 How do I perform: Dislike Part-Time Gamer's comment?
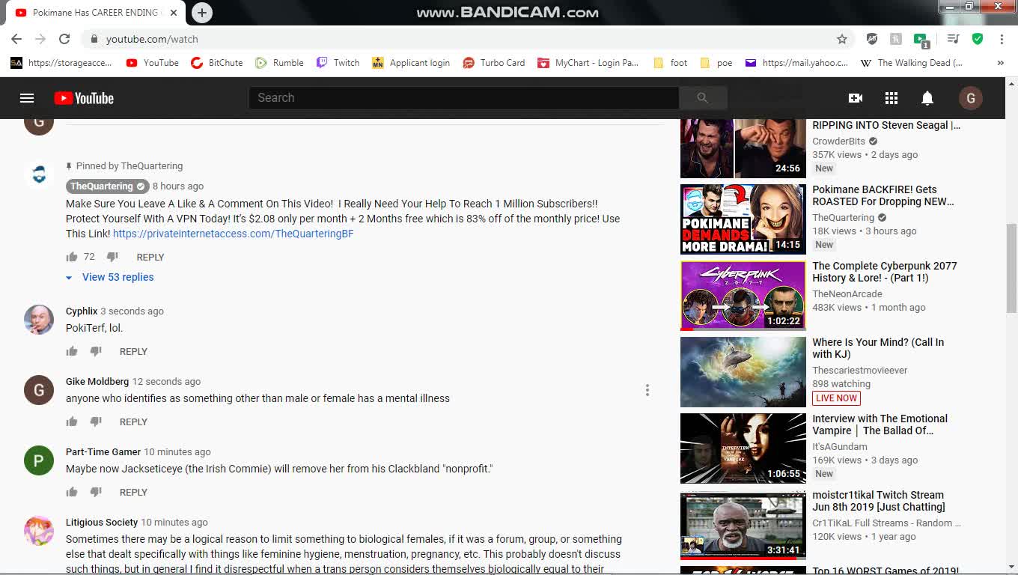click(96, 492)
